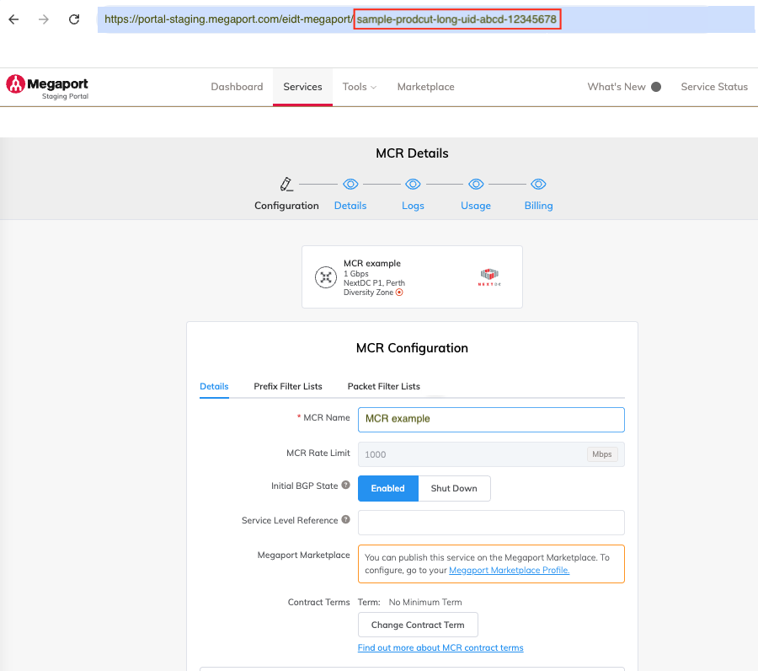The height and width of the screenshot is (671, 758).
Task: Click inside the MCR Name input field
Action: click(x=491, y=419)
